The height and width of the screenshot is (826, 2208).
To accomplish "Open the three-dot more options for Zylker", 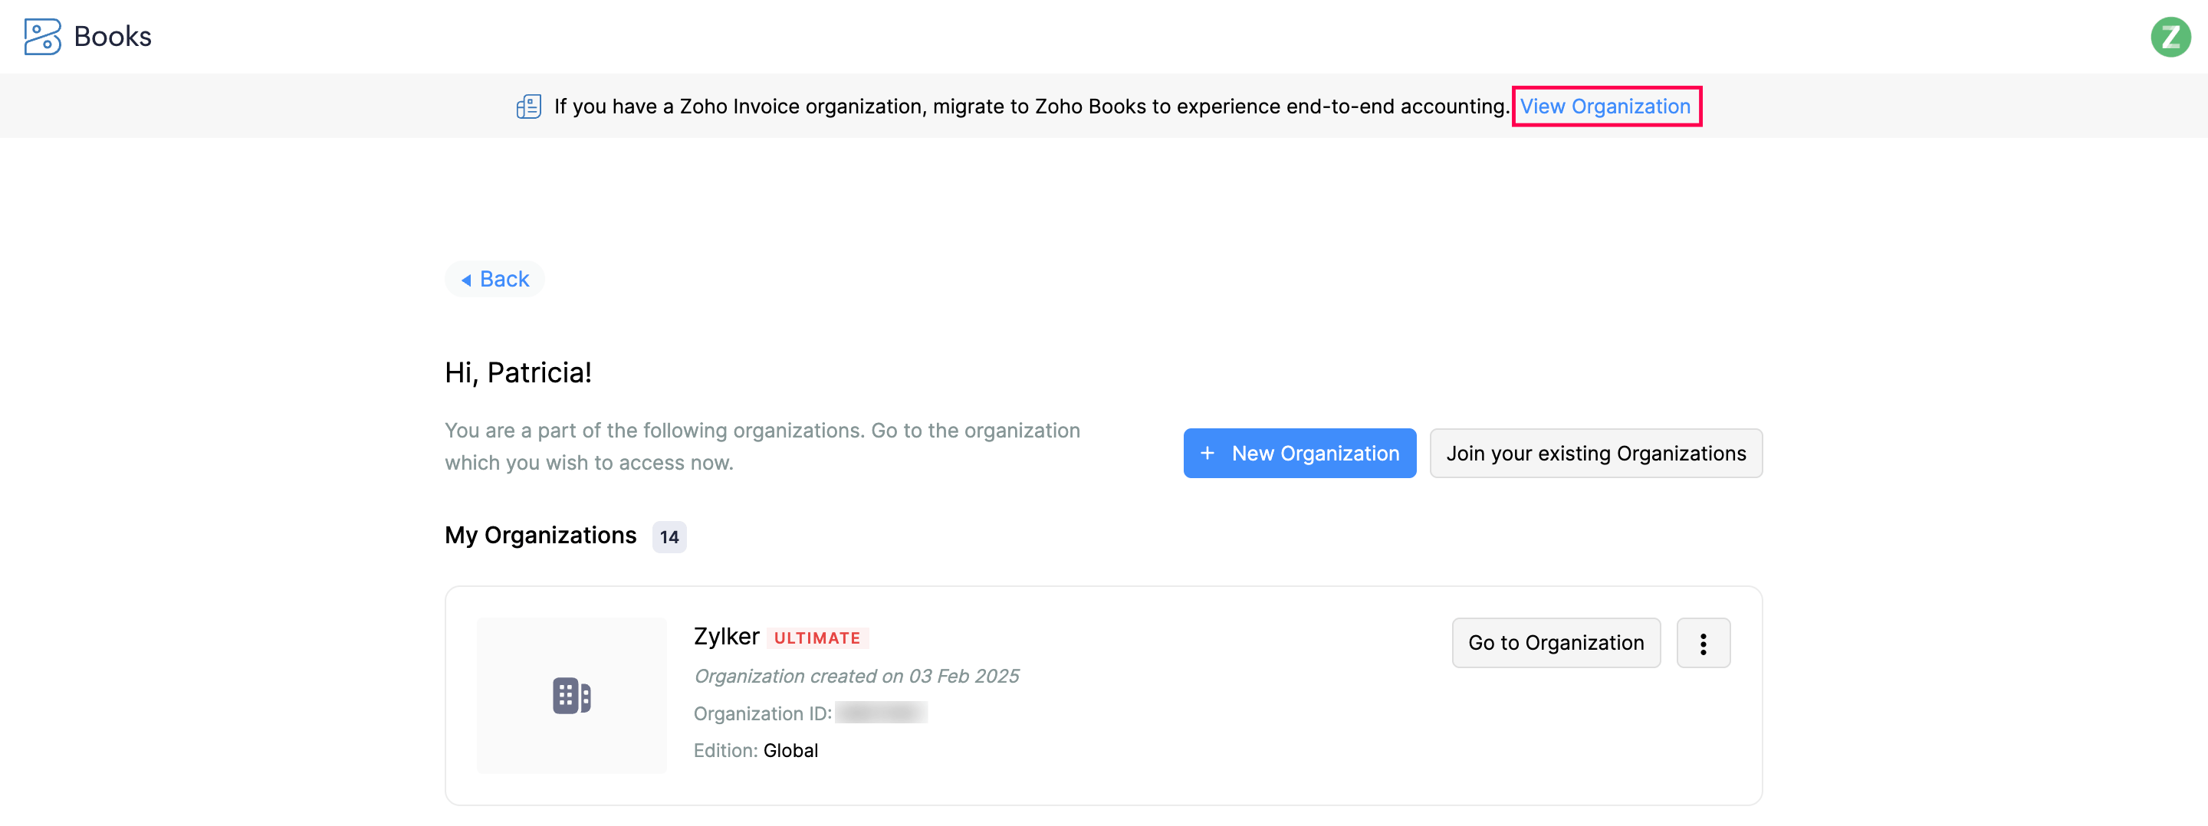I will 1702,644.
